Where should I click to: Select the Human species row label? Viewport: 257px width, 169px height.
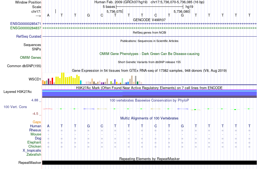(x=35, y=126)
